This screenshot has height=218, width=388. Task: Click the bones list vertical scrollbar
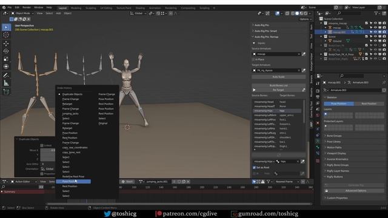(304, 111)
